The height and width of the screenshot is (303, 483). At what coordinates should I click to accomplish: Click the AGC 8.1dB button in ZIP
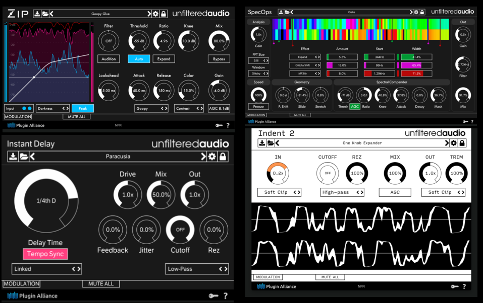pyautogui.click(x=219, y=109)
